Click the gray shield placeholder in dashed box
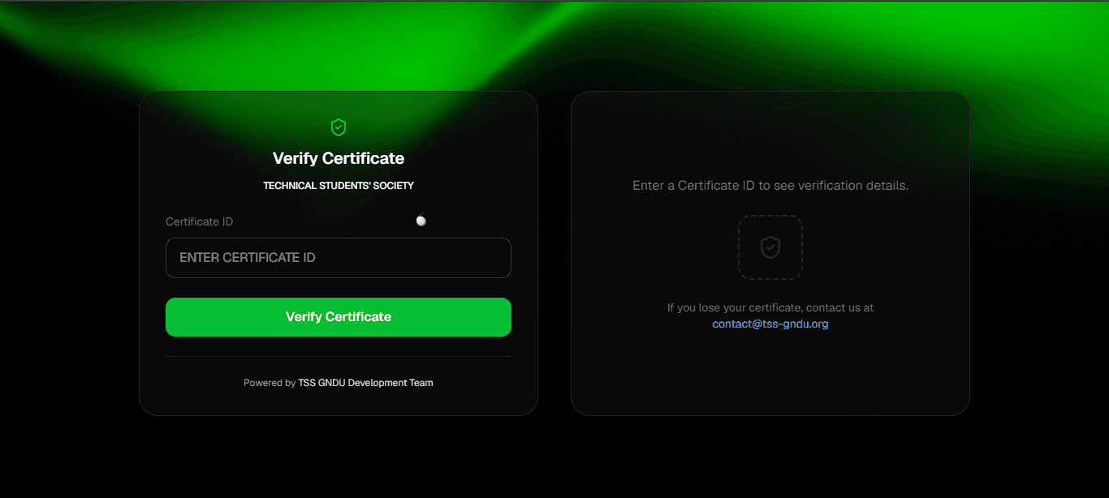Image resolution: width=1109 pixels, height=498 pixels. point(770,247)
